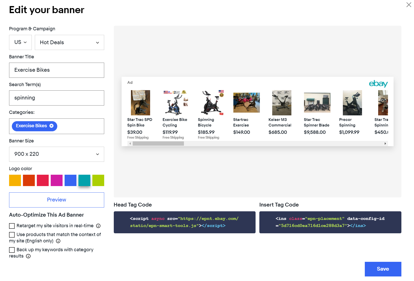Click the Precor Spinning title link
This screenshot has width=414, height=281.
point(347,122)
